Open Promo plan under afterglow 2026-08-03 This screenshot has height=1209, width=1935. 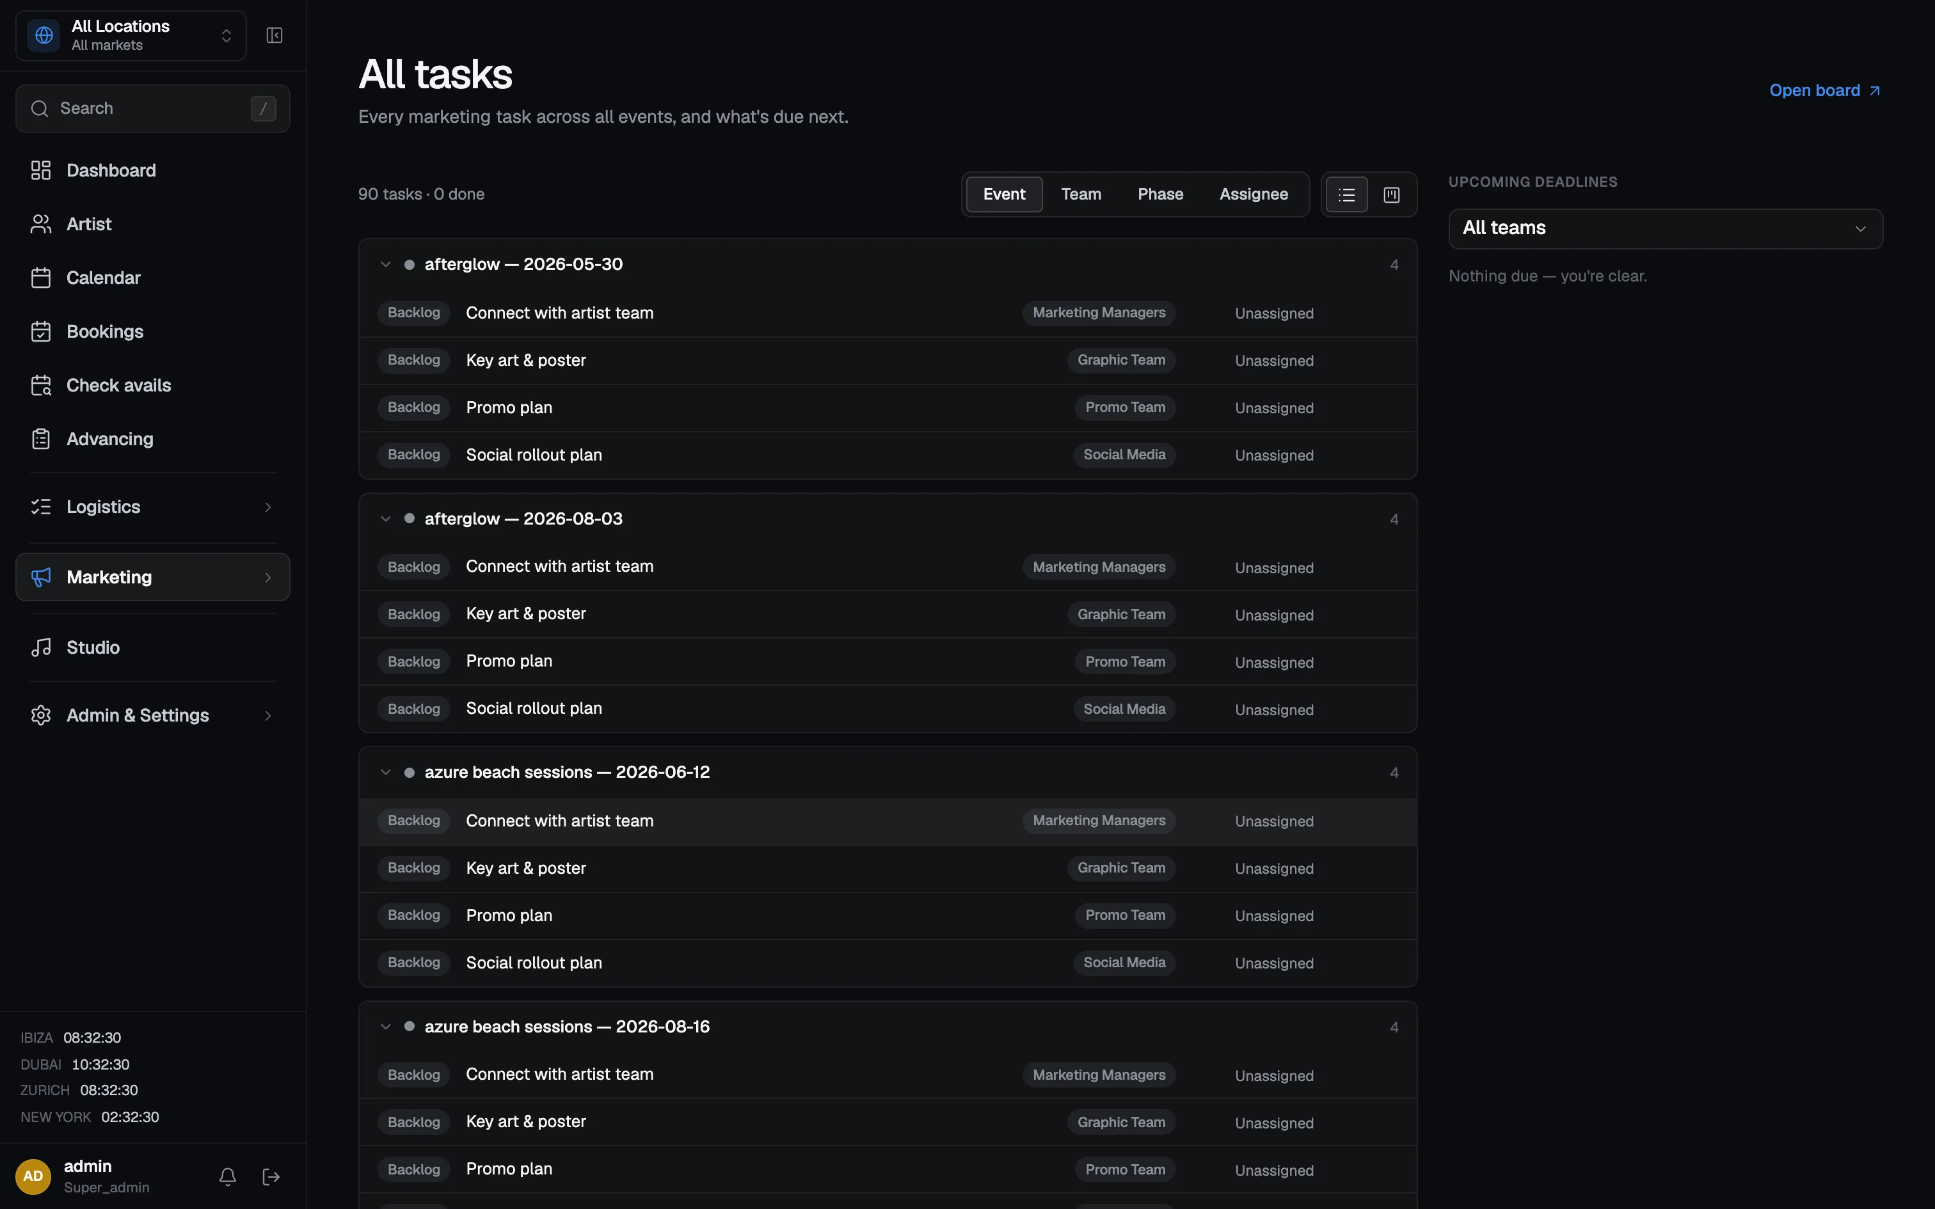(x=509, y=661)
